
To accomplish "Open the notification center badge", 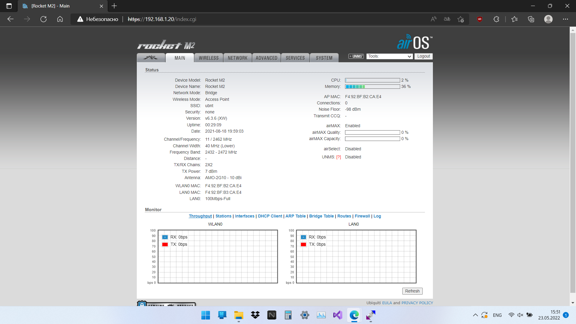I will pyautogui.click(x=566, y=315).
